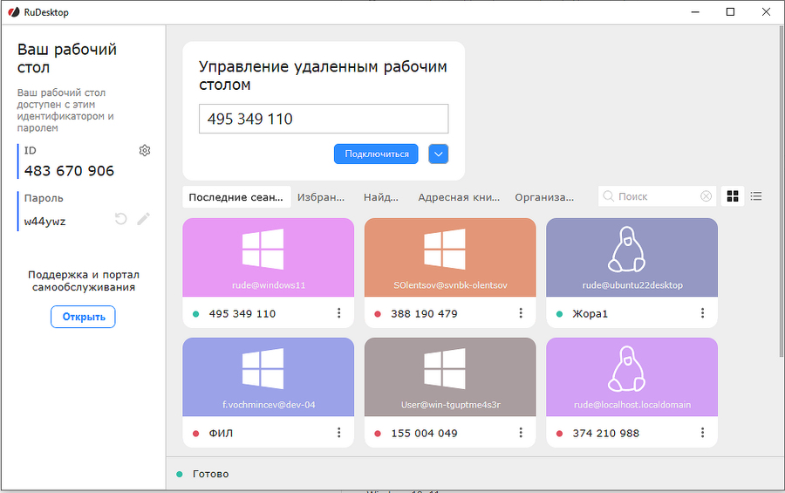Click the RuDesktop logo in title bar
The height and width of the screenshot is (493, 785).
point(13,12)
